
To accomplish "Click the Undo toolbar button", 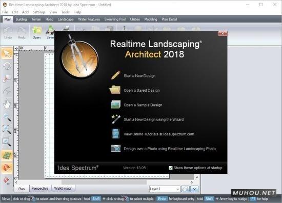I will tap(8, 33).
